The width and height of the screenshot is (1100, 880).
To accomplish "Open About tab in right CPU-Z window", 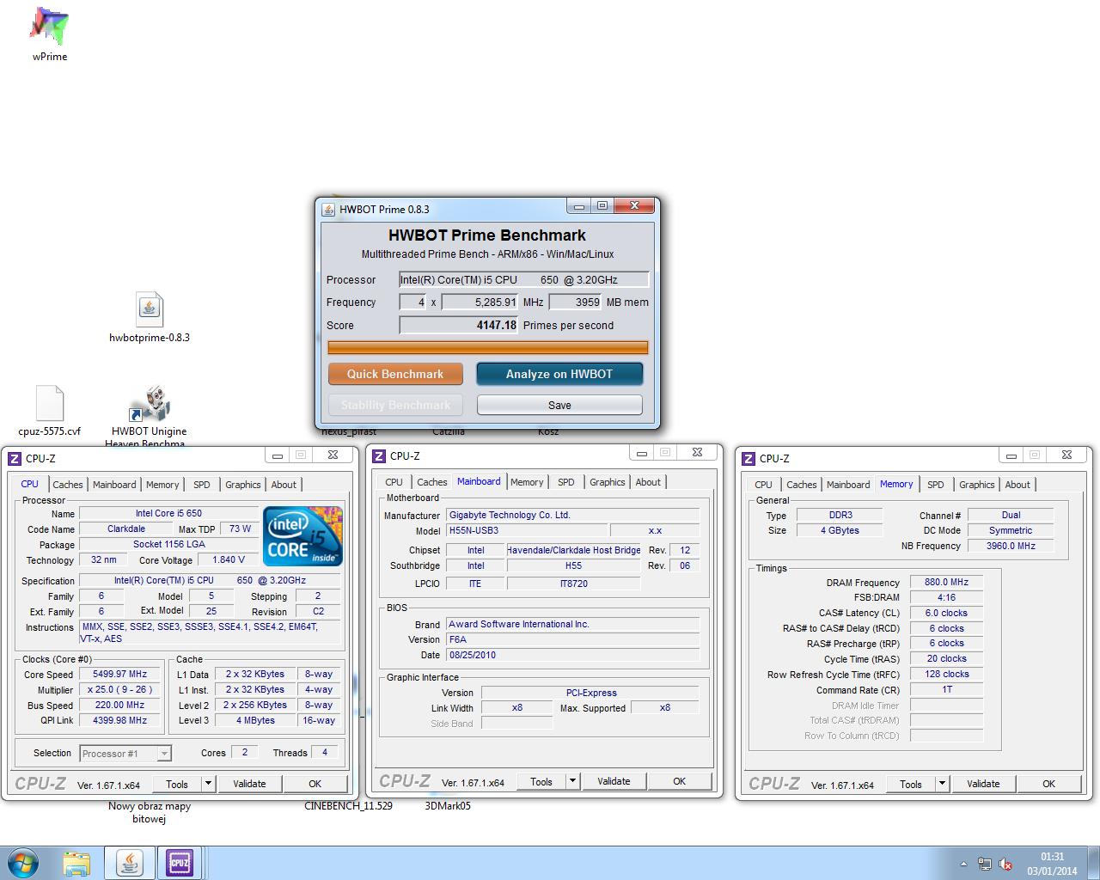I will pyautogui.click(x=1017, y=485).
